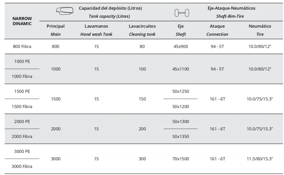Select the NARROW DINAMIC header cell
This screenshot has width=284, height=175.
coord(22,21)
